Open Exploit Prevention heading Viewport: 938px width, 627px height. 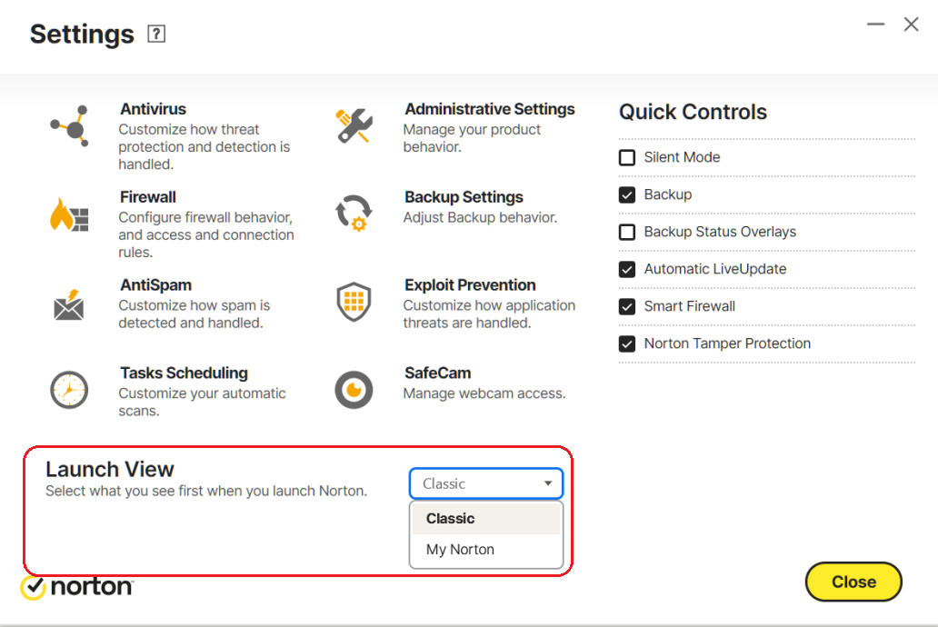coord(470,284)
